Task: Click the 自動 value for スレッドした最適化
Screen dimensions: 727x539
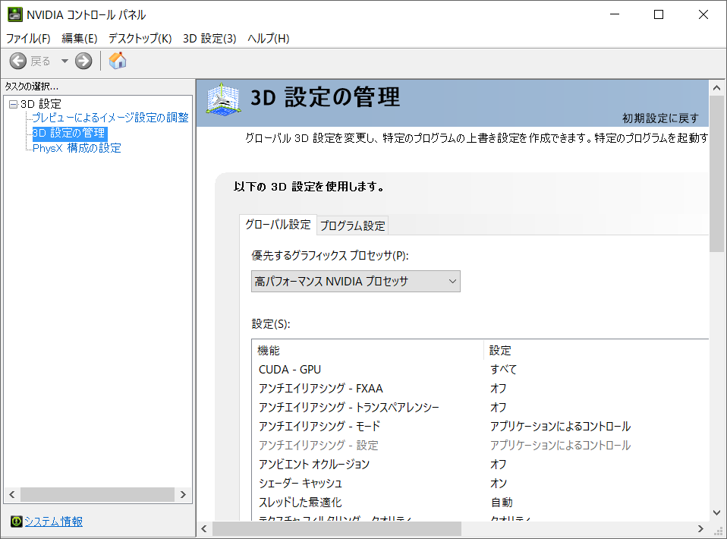Action: [x=502, y=503]
